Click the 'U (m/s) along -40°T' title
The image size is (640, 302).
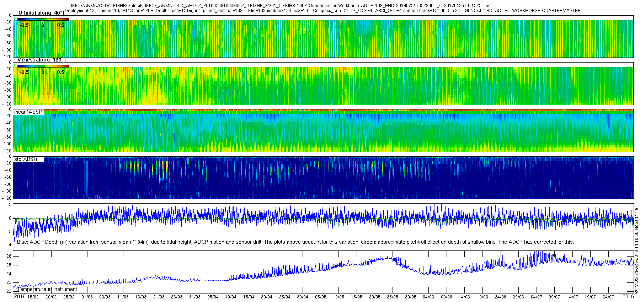42,13
